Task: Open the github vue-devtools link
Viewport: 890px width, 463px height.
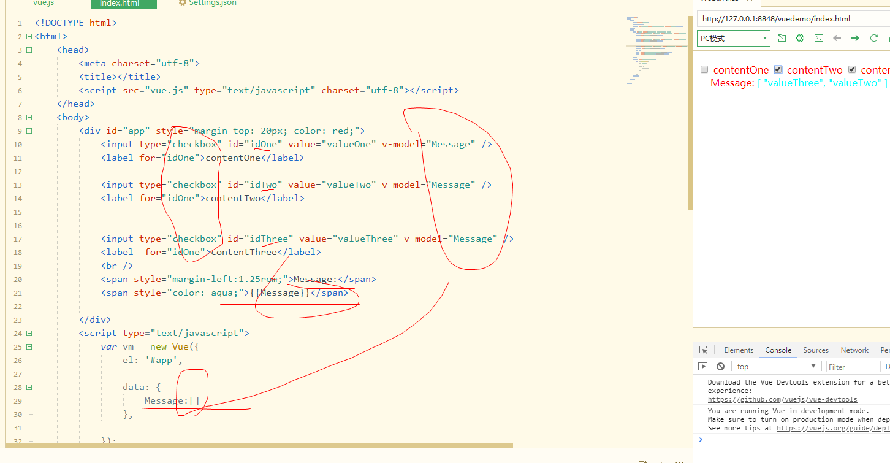Action: click(x=783, y=399)
